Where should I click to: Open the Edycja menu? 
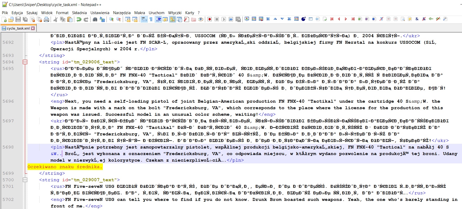[x=17, y=13]
